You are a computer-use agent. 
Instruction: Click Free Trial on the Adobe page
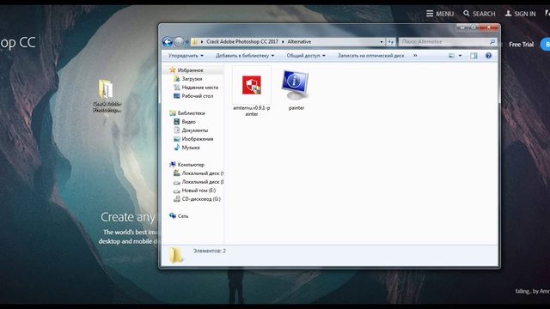(x=522, y=45)
